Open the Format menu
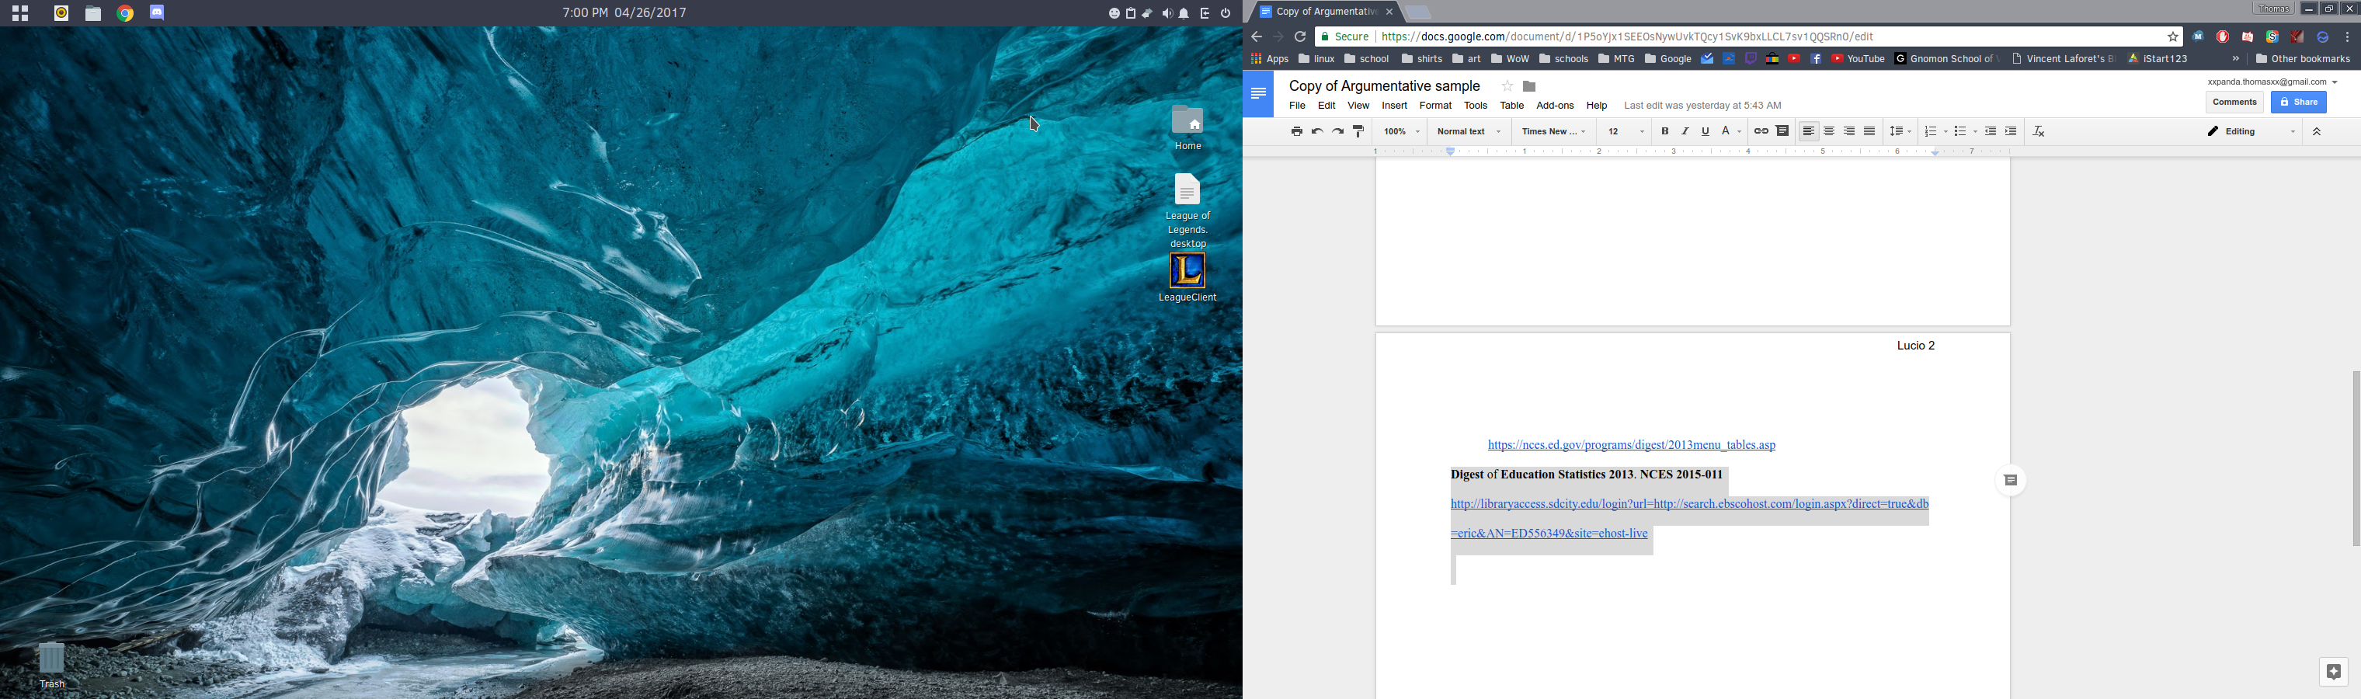This screenshot has width=2361, height=699. [1435, 106]
